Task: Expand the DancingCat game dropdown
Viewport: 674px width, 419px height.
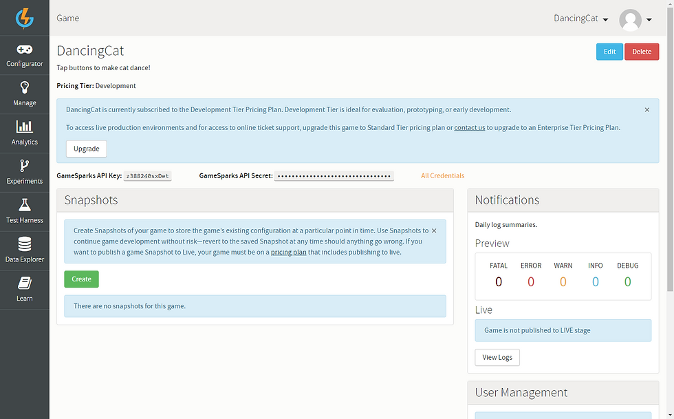Action: pyautogui.click(x=580, y=19)
